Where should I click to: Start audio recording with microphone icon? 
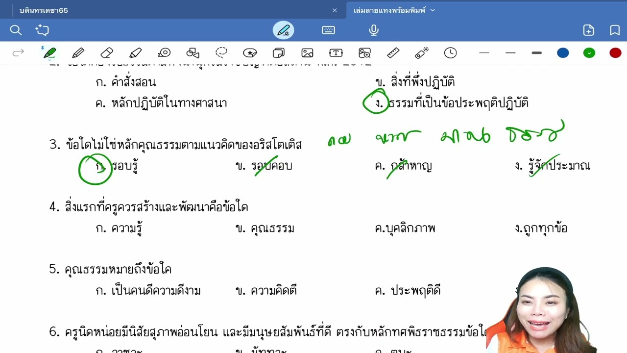click(x=374, y=30)
